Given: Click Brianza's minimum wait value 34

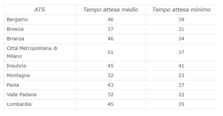Looking at the screenshot, I should tap(181, 38).
